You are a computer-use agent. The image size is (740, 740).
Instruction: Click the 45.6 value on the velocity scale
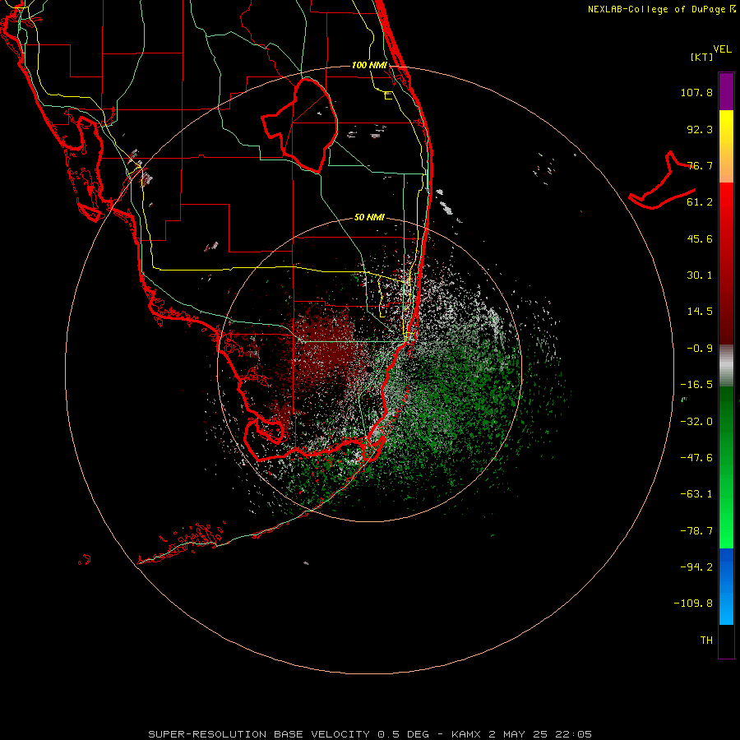700,238
